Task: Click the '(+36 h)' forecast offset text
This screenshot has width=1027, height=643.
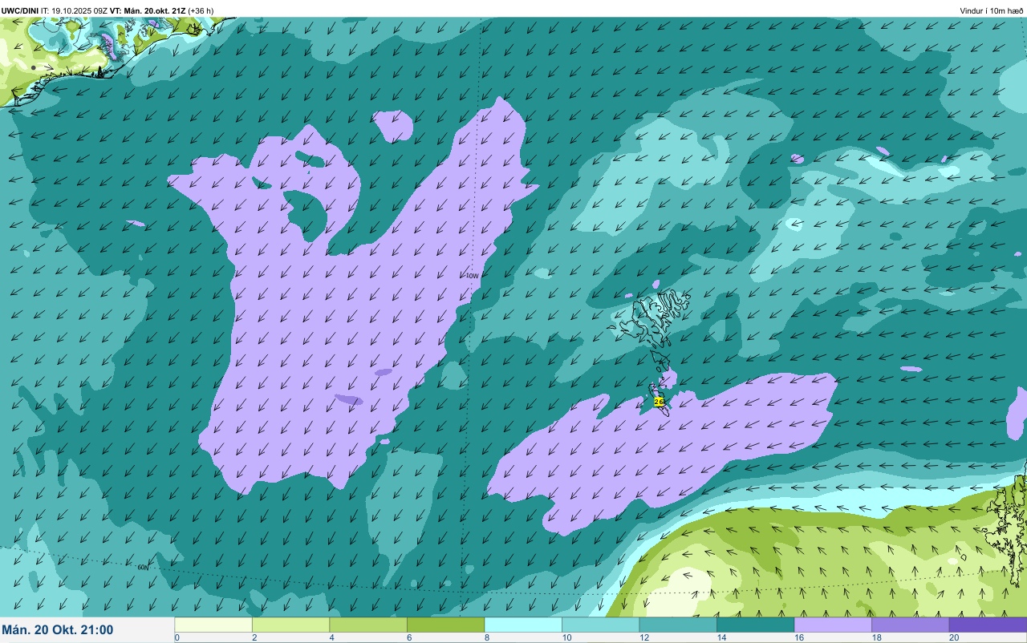Action: (201, 10)
